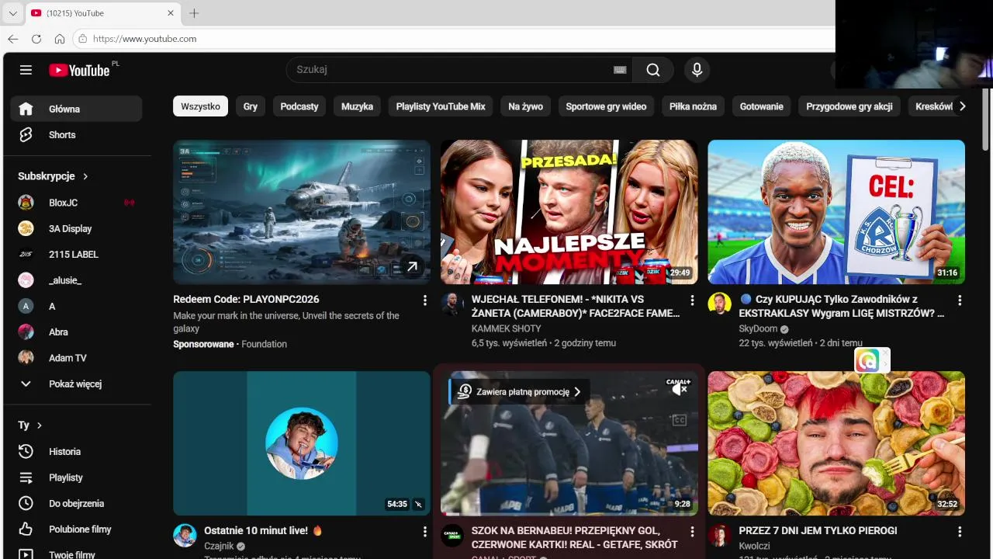Select the Podcasty chip
The width and height of the screenshot is (993, 559).
tap(299, 106)
